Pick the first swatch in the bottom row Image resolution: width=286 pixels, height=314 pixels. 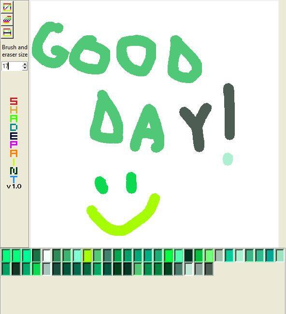pos(6,270)
